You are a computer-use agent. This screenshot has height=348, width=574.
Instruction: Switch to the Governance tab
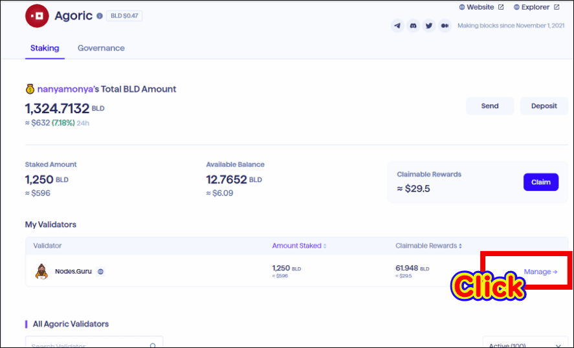[x=101, y=49]
